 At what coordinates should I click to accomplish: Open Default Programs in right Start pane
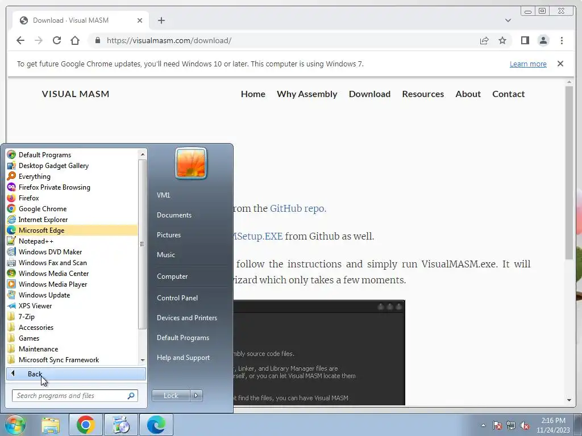pyautogui.click(x=182, y=338)
